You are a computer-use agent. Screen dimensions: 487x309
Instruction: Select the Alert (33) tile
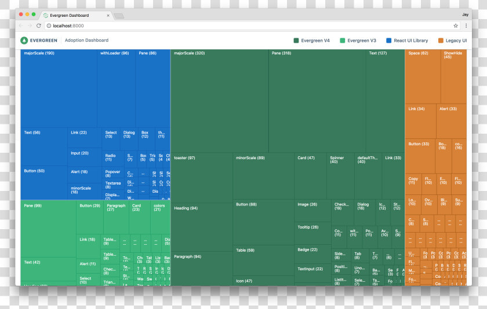coord(451,122)
